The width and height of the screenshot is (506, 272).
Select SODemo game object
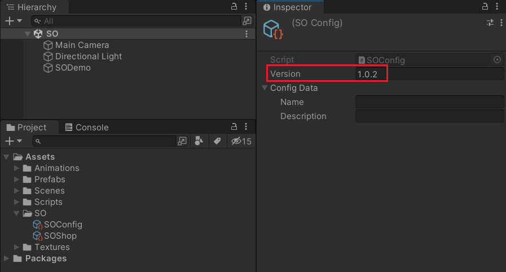(x=67, y=68)
